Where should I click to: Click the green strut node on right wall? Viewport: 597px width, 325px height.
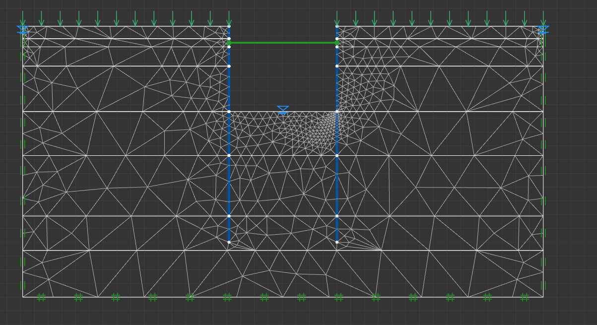(x=337, y=43)
